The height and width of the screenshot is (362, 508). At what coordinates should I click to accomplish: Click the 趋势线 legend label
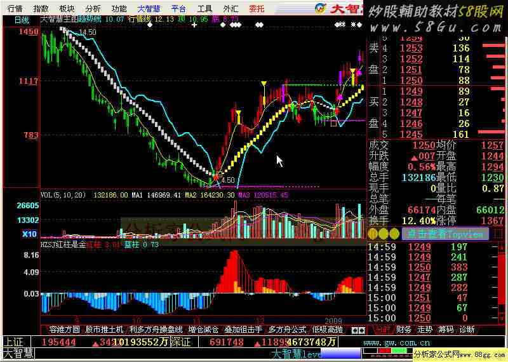(90, 19)
